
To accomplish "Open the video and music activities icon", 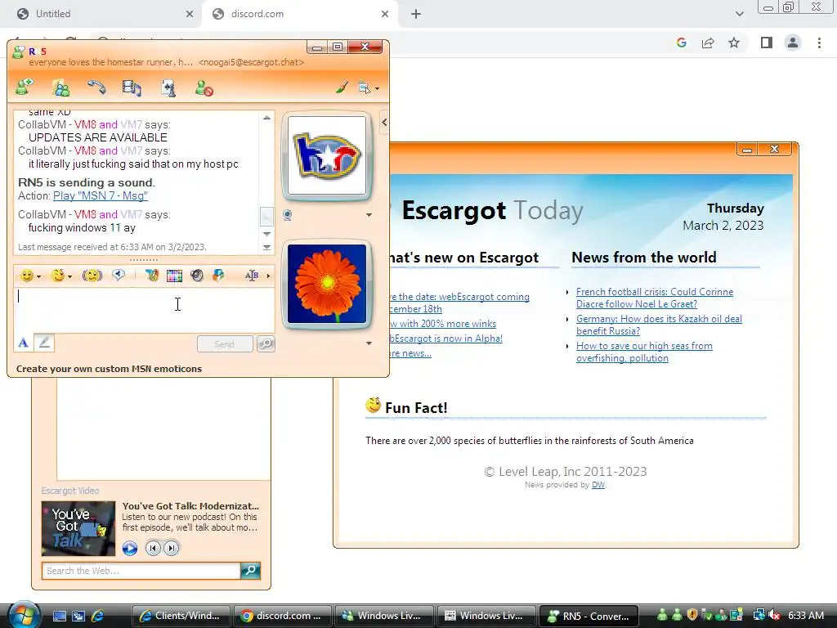I will tap(132, 87).
